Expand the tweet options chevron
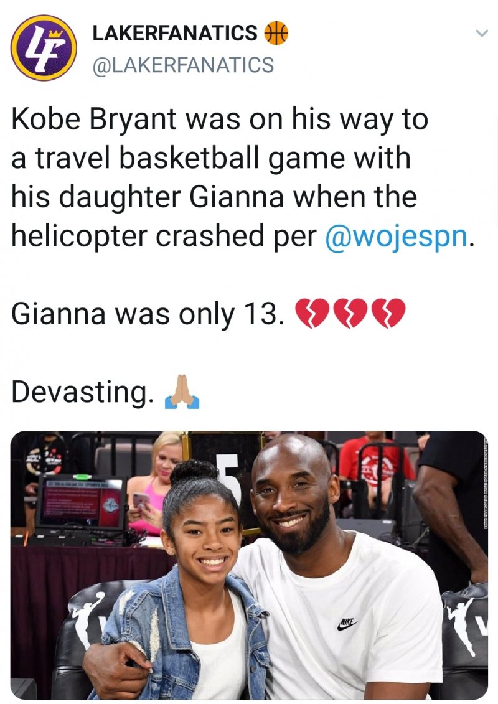This screenshot has width=498, height=704. pos(481,33)
